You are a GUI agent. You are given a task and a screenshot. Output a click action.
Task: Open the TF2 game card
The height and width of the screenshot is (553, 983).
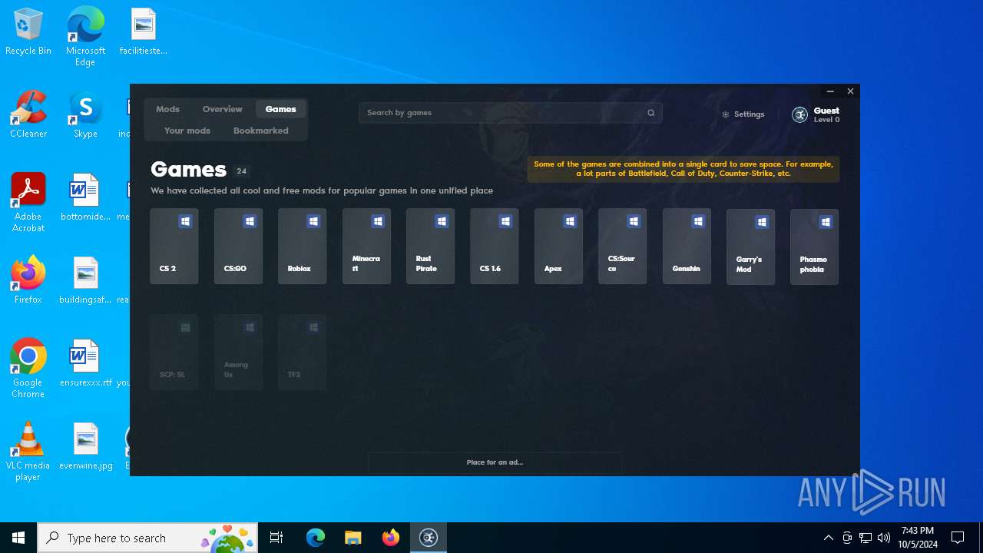(x=303, y=352)
